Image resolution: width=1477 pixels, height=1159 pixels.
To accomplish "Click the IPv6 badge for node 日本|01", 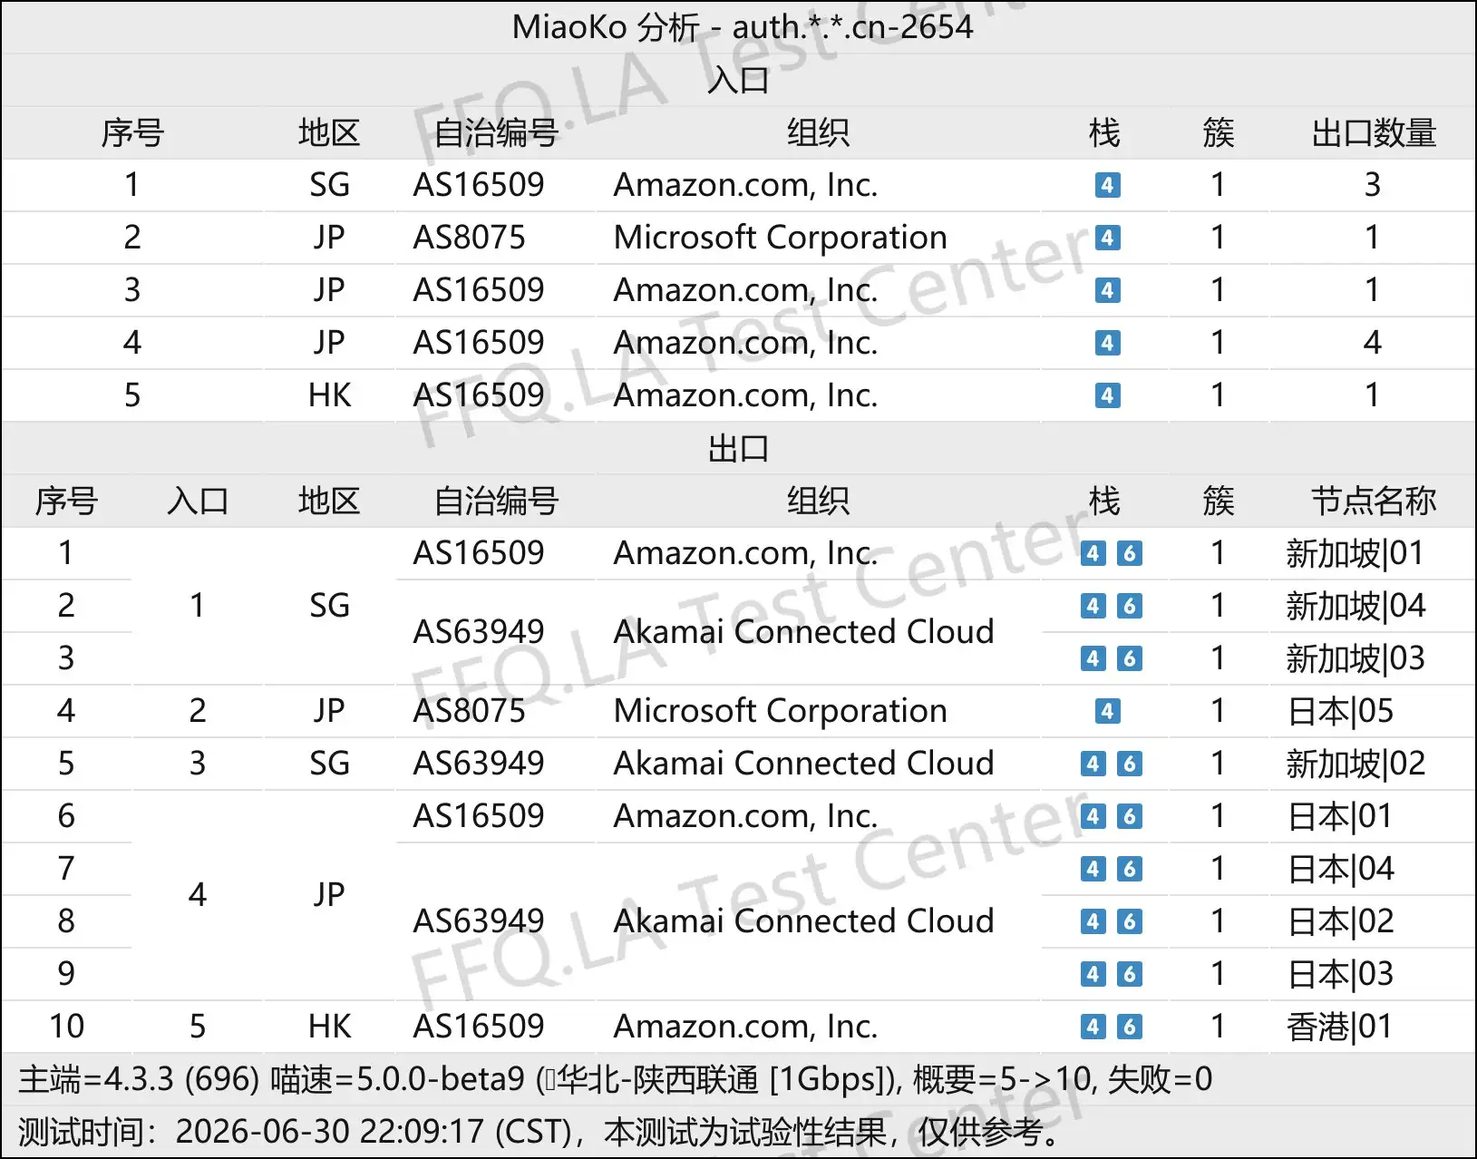I will point(1129,816).
